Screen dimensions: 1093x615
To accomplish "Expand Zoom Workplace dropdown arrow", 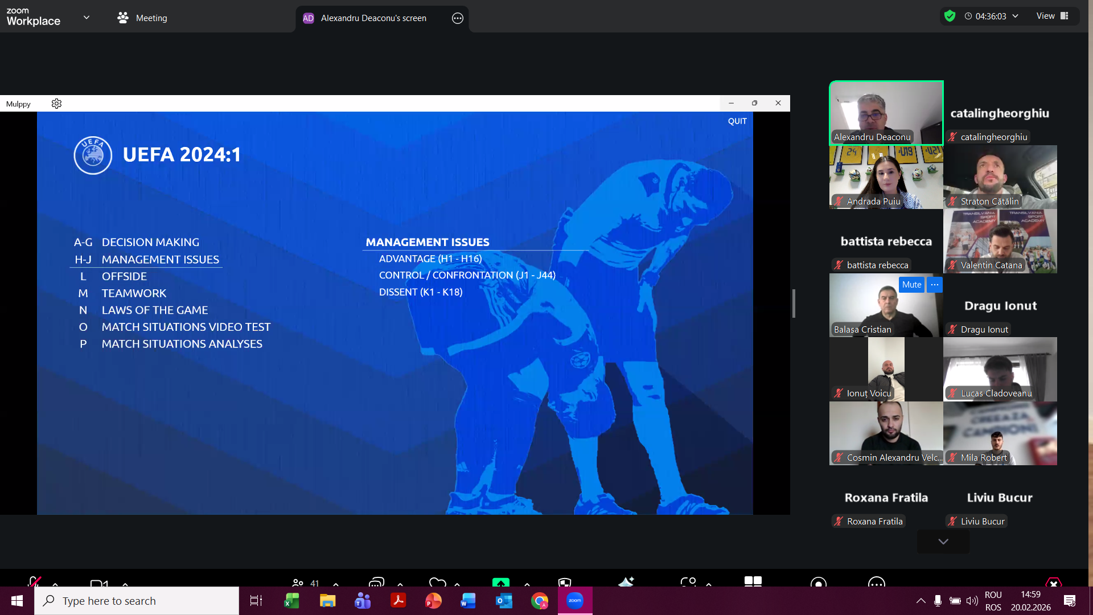I will [x=87, y=18].
